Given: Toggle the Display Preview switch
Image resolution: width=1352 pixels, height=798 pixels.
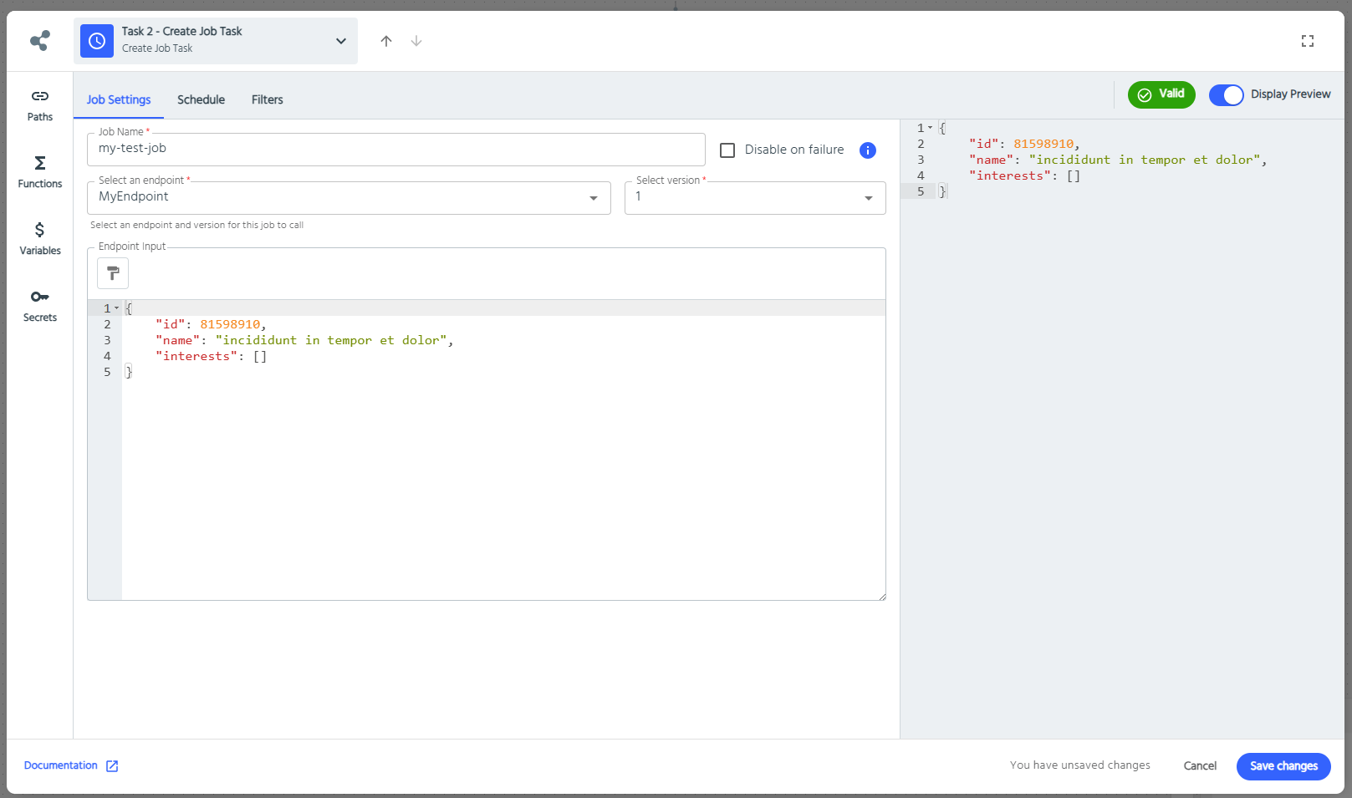Looking at the screenshot, I should pos(1227,95).
